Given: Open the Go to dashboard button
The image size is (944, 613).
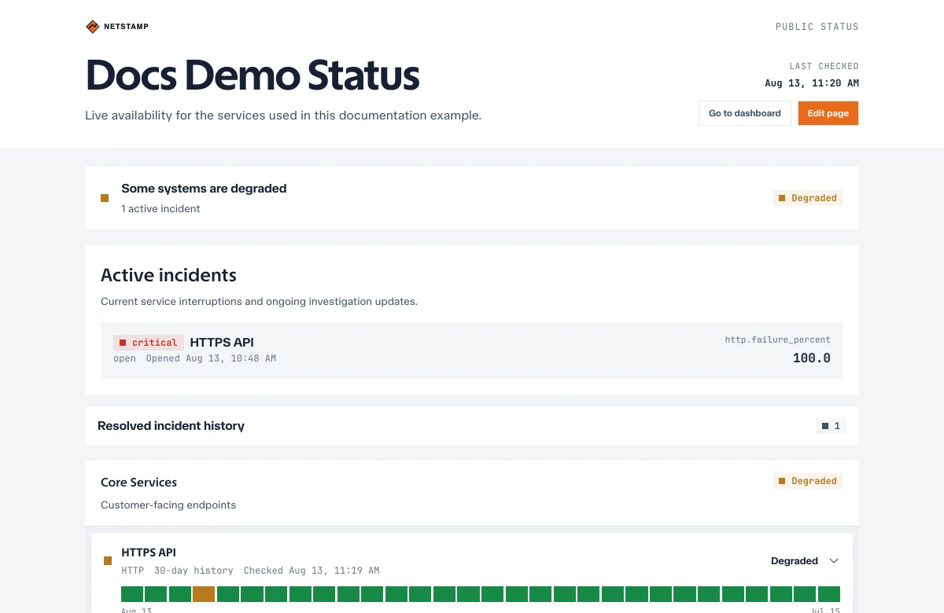Looking at the screenshot, I should 745,113.
